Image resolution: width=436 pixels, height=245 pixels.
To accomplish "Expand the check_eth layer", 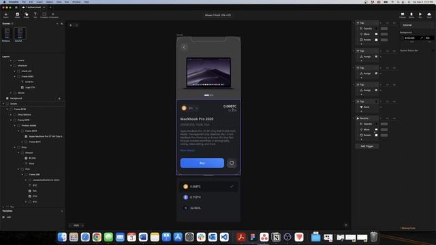I will pyautogui.click(x=15, y=71).
